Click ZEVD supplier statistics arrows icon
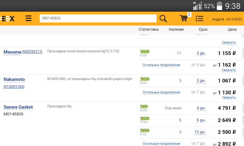The height and width of the screenshot is (146, 244). coord(145,79)
